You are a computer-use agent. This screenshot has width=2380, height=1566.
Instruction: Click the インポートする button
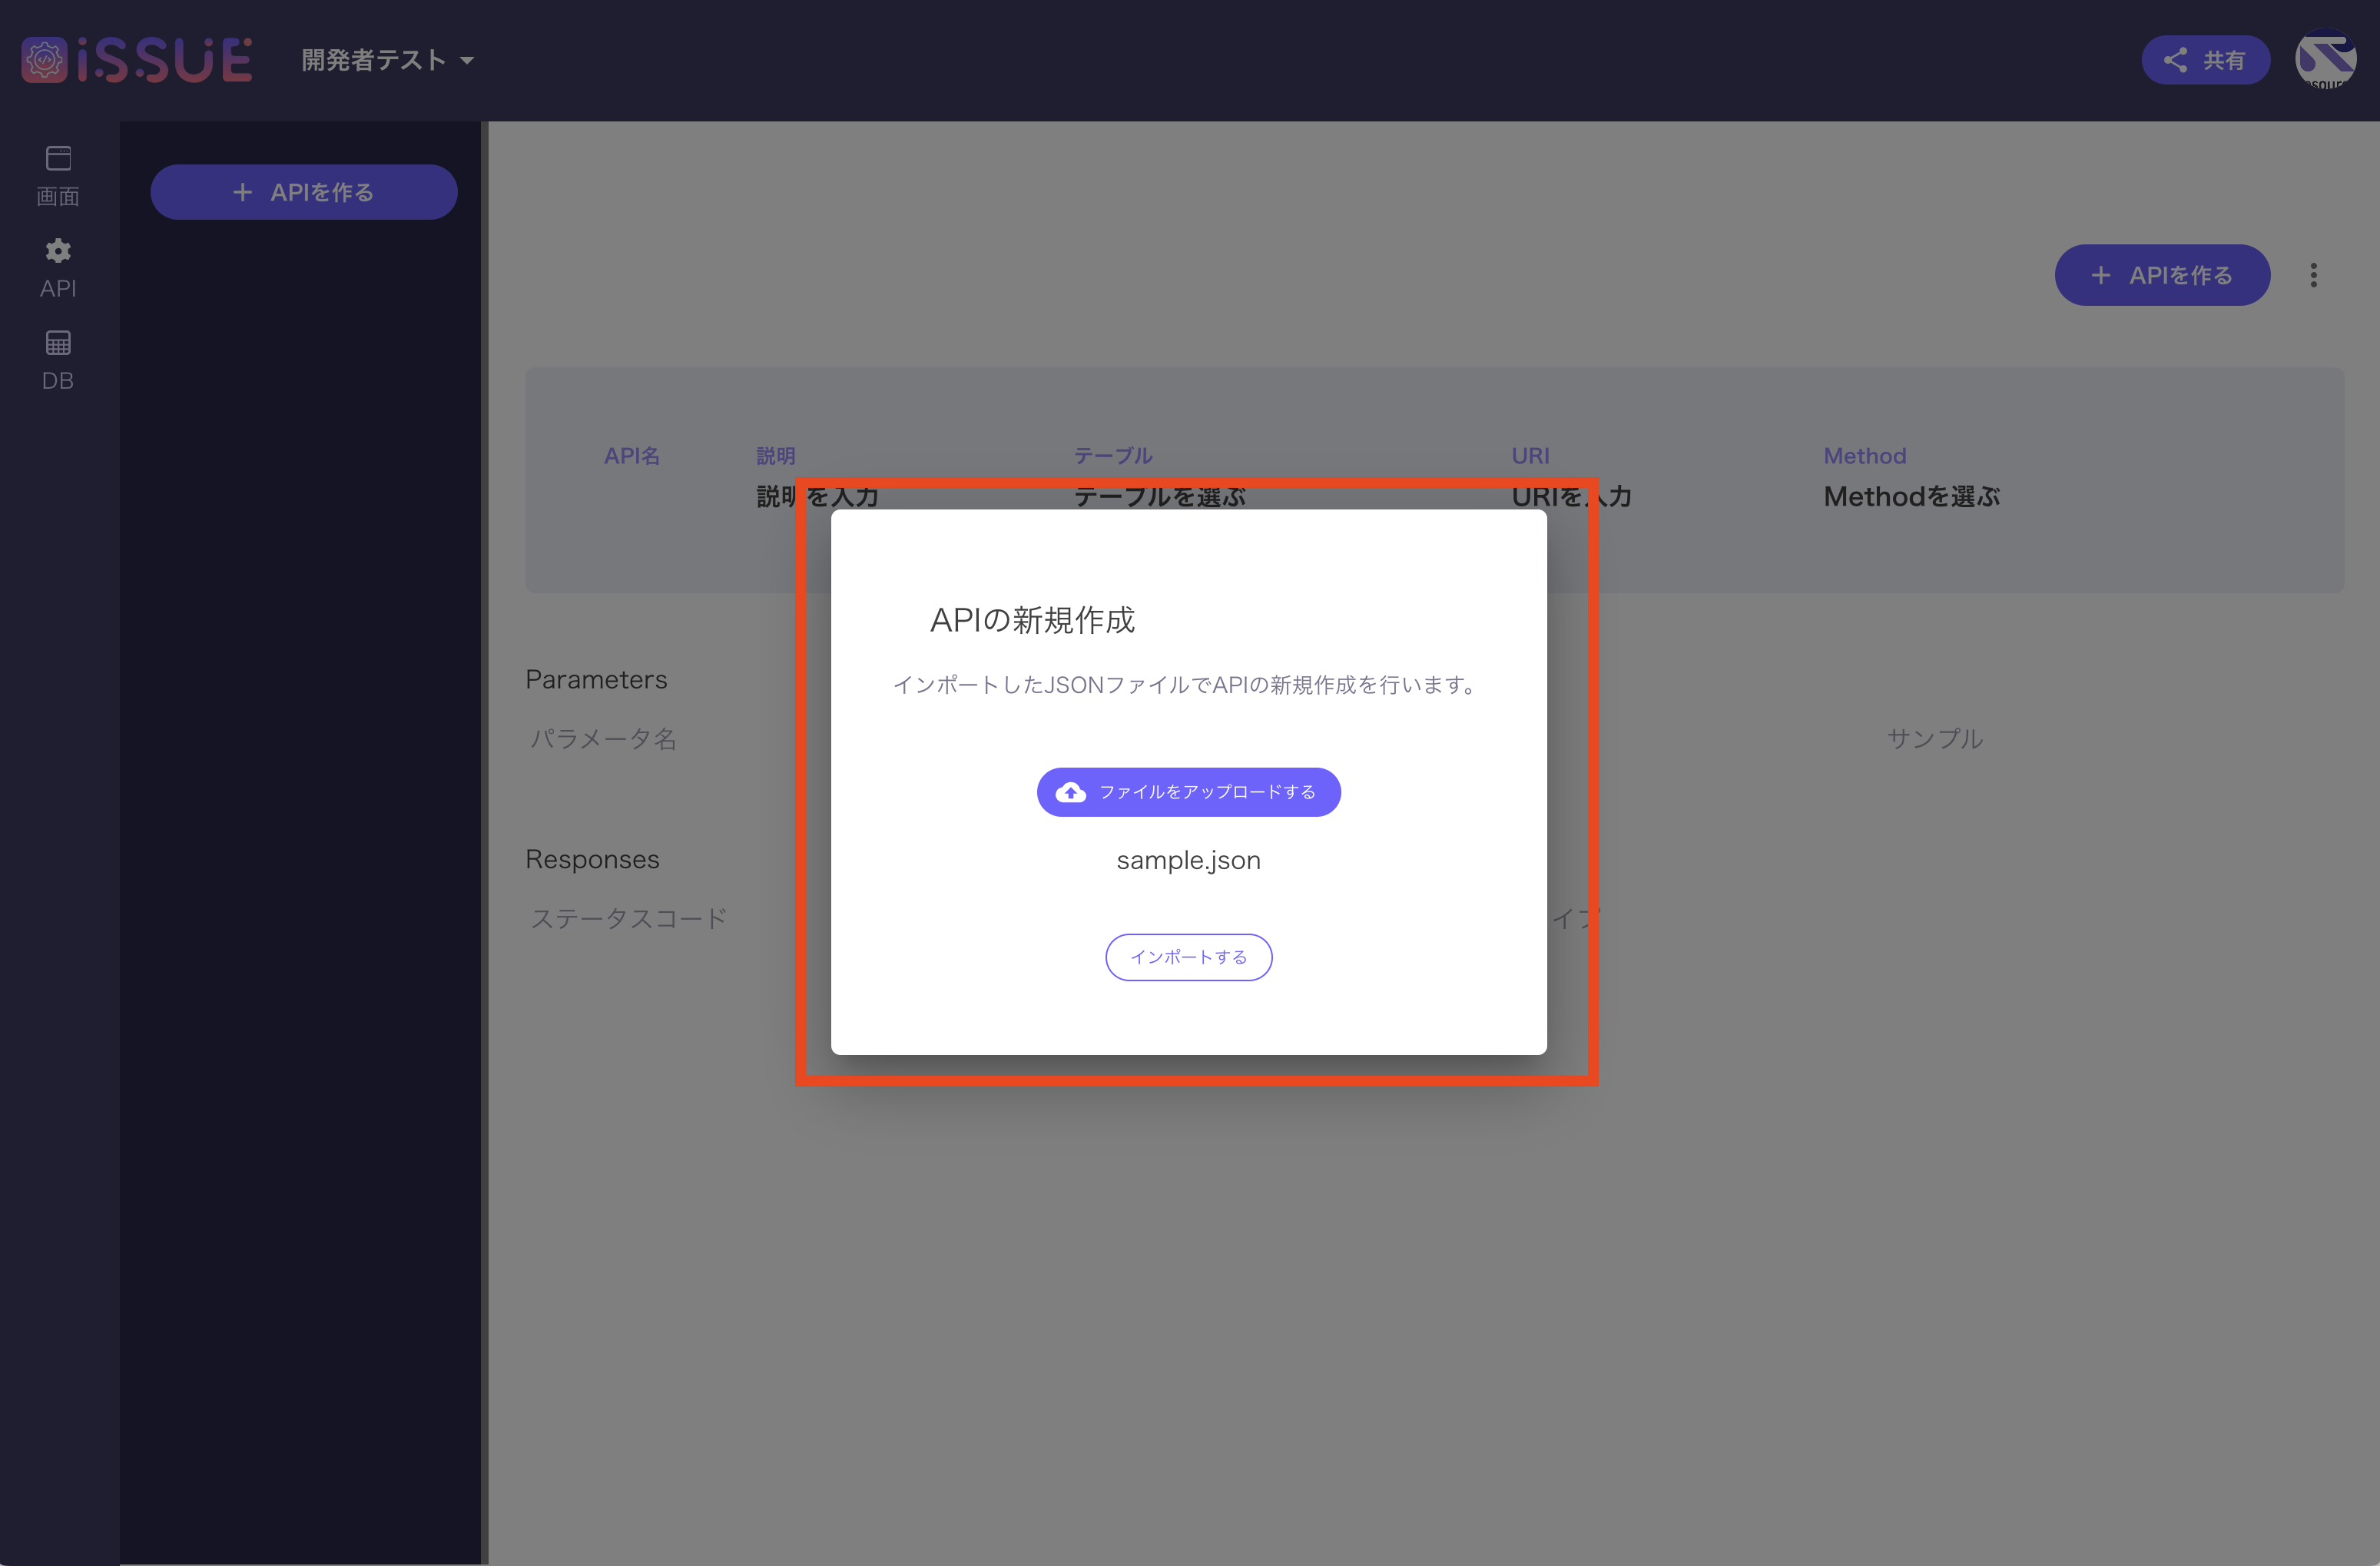pyautogui.click(x=1188, y=957)
